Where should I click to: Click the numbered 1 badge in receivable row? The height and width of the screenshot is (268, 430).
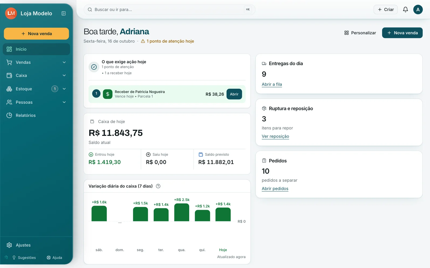[96, 94]
